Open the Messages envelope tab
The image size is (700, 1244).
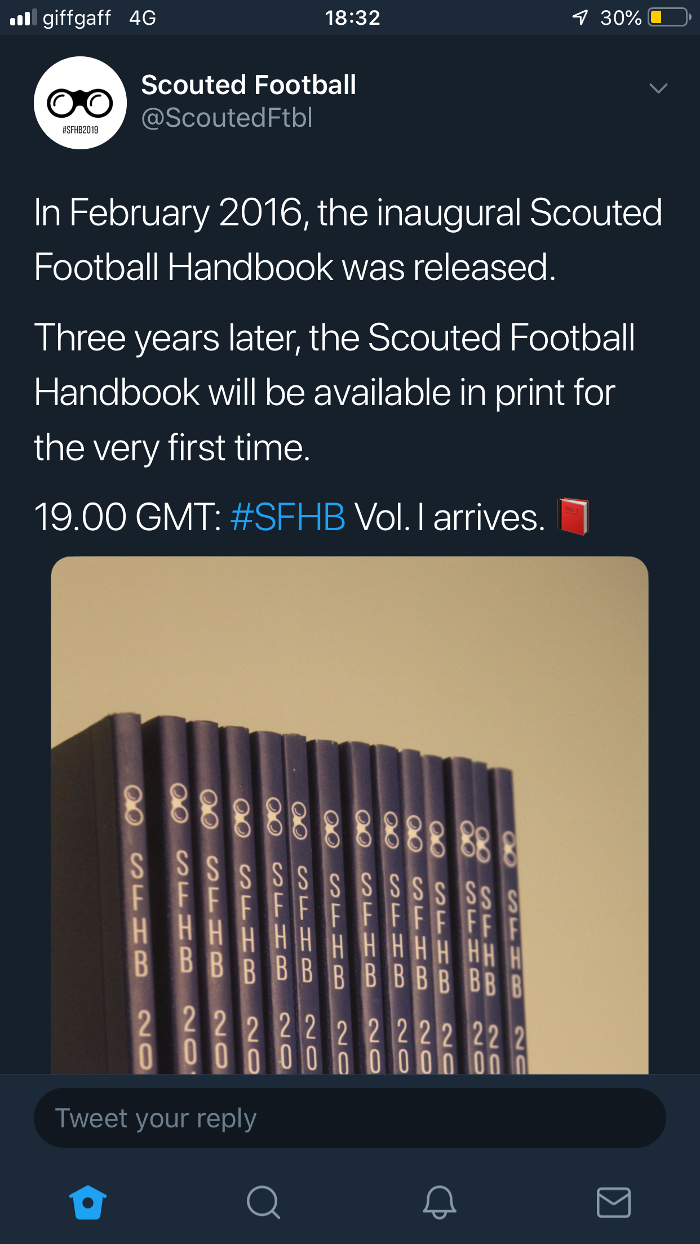tap(614, 1202)
